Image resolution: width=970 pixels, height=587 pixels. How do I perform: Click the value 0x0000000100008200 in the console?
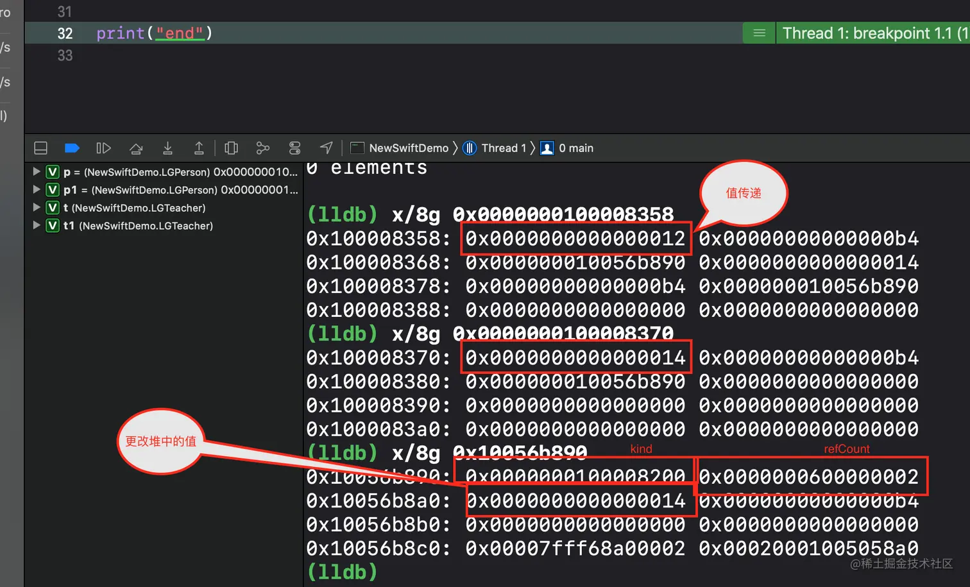click(575, 477)
